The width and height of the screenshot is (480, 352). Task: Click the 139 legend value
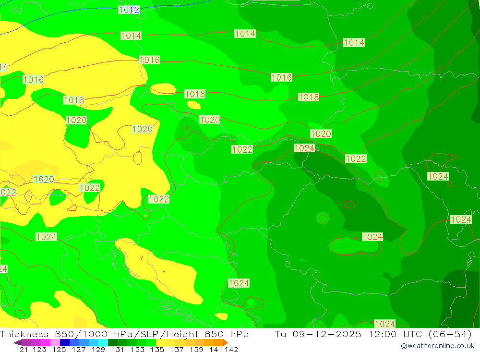point(196,349)
